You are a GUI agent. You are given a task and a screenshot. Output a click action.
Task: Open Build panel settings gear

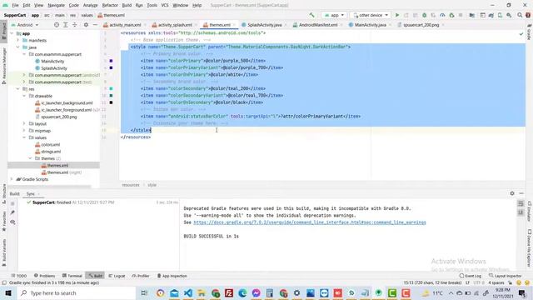click(x=512, y=193)
